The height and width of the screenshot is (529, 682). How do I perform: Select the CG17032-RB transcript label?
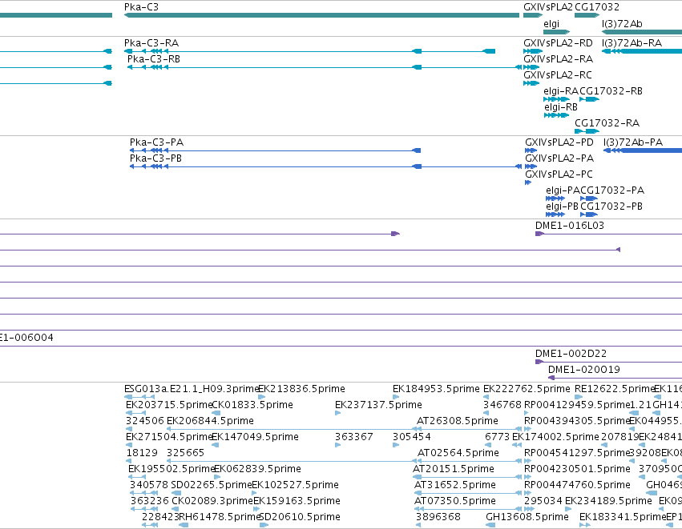(x=611, y=91)
